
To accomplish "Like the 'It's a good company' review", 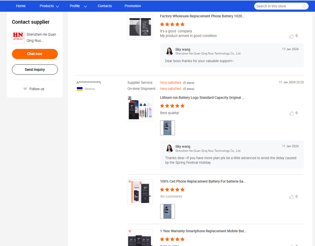I will [291, 36].
